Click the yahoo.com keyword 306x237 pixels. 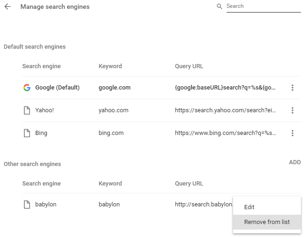click(113, 110)
